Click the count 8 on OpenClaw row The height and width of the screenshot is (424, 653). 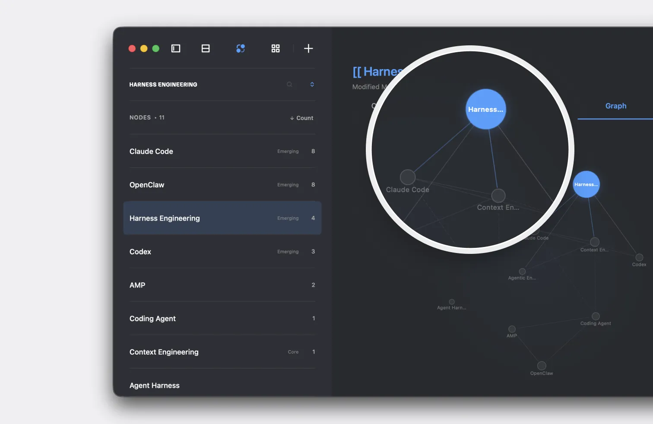(313, 185)
